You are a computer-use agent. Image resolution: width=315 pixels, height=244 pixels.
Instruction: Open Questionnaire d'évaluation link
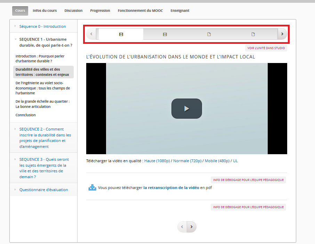[x=43, y=190]
